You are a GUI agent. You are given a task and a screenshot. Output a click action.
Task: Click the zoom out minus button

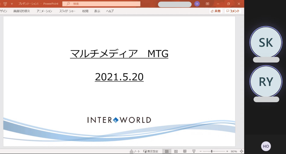[x=201, y=151]
